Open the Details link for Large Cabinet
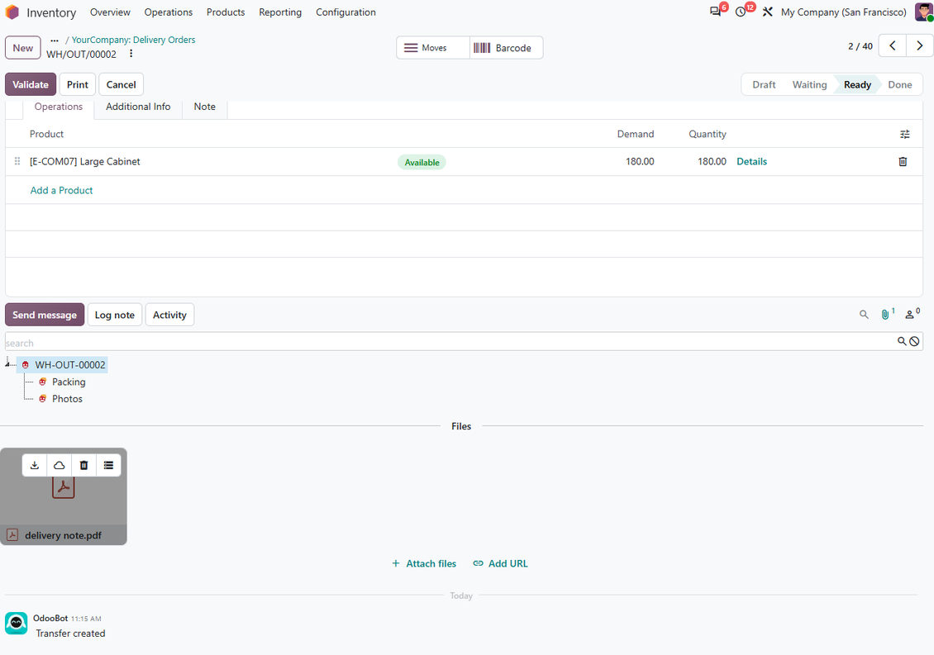The width and height of the screenshot is (934, 655). coord(751,161)
